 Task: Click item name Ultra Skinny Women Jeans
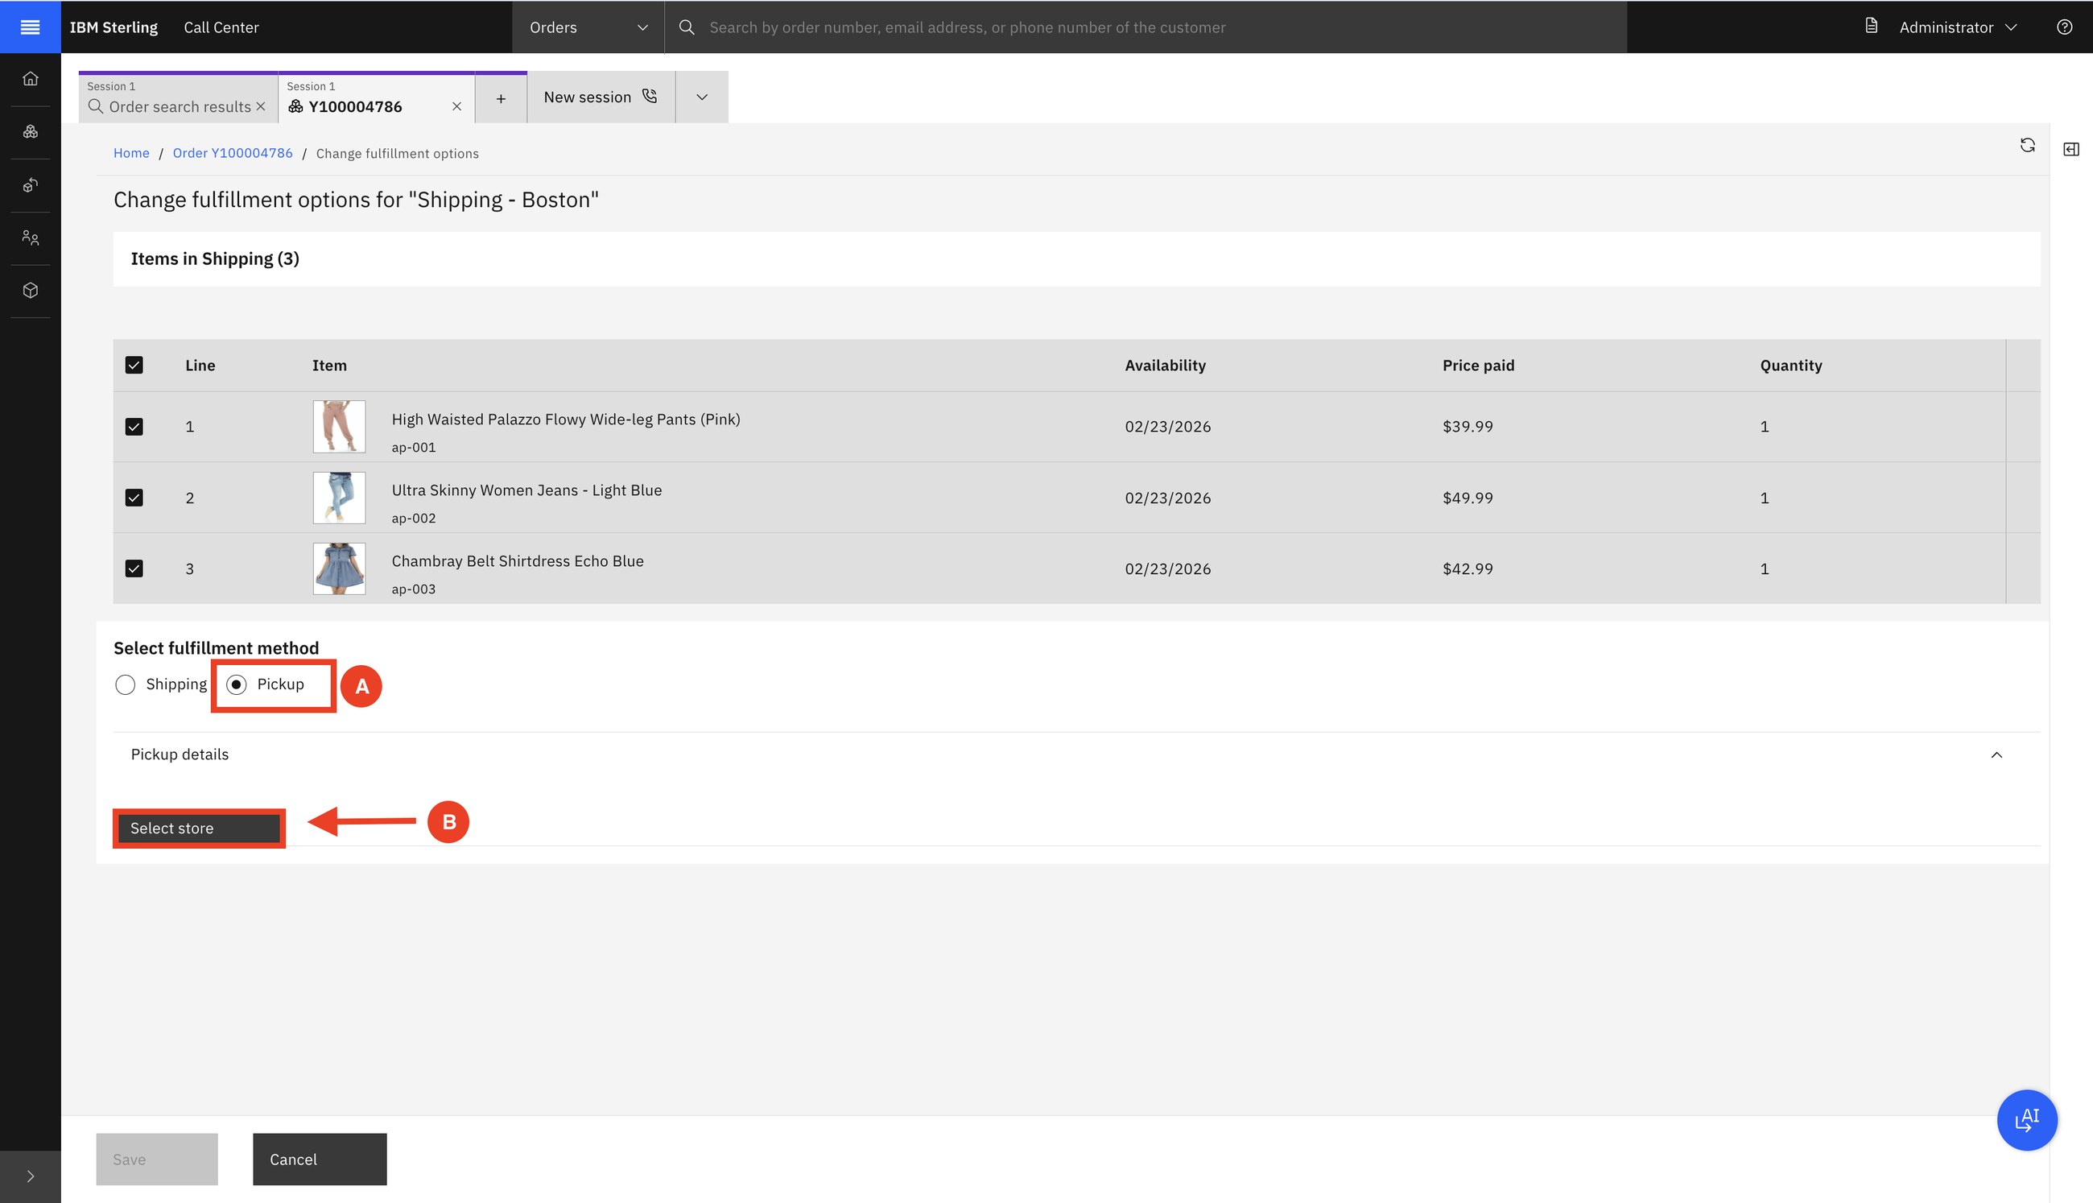[526, 490]
